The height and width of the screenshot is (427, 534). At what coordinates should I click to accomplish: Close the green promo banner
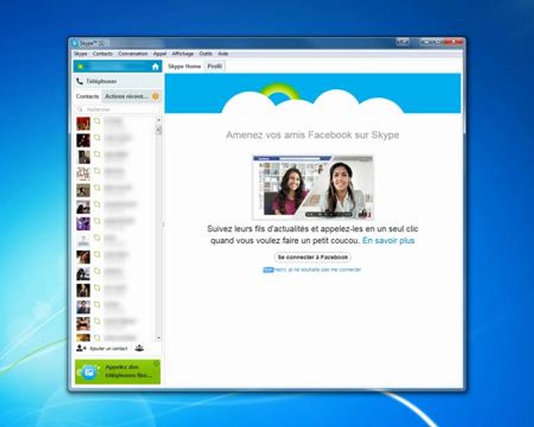[x=156, y=364]
